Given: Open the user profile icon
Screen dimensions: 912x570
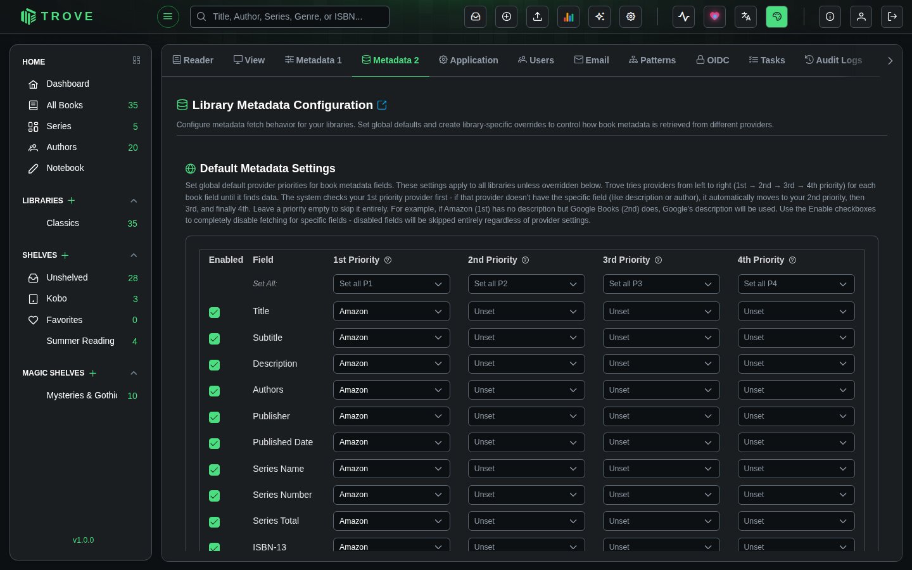Looking at the screenshot, I should pos(861,16).
